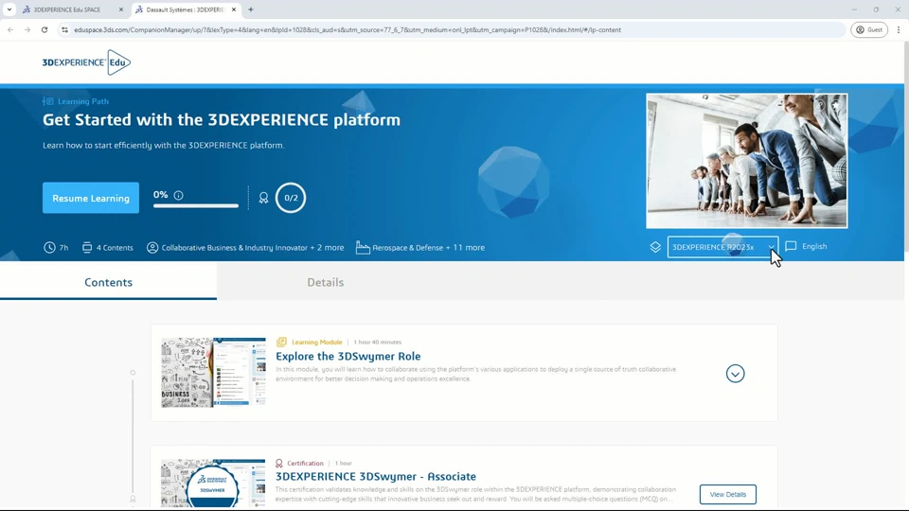The height and width of the screenshot is (511, 909).
Task: Open the 3DEXPERIENCE 3DSwymer - Associate title
Action: (376, 476)
